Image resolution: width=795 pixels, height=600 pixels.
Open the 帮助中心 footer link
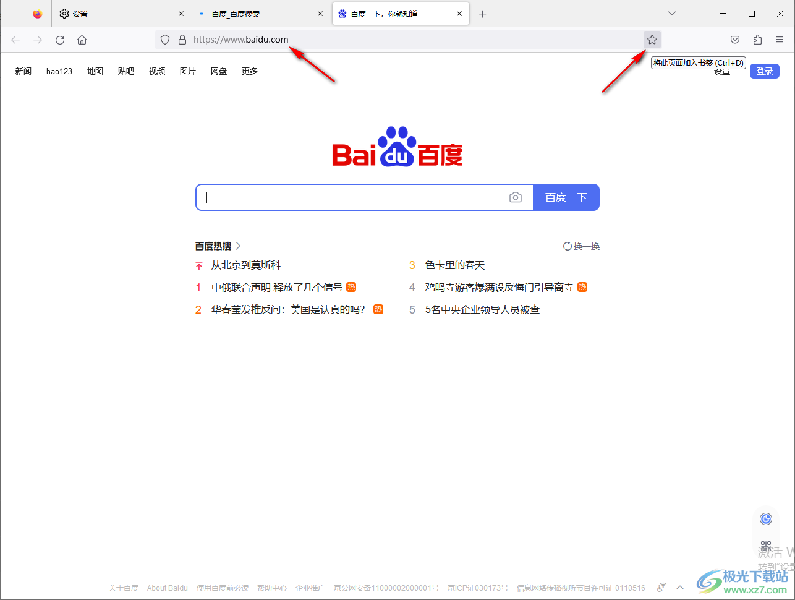pos(272,588)
